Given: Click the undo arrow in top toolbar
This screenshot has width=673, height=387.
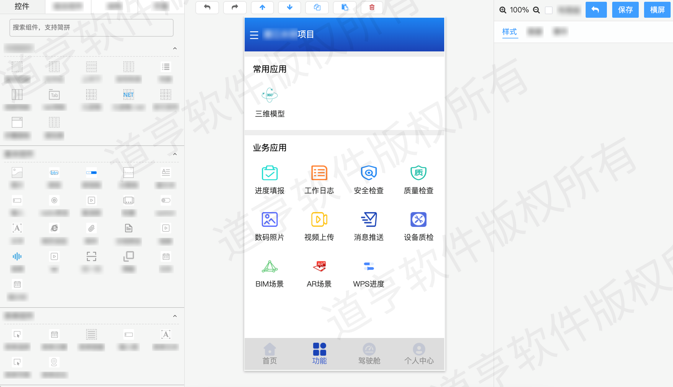Looking at the screenshot, I should tap(207, 7).
